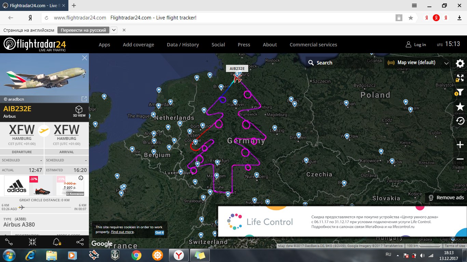Switch RU input language indicator
Image resolution: width=467 pixels, height=262 pixels.
click(x=388, y=254)
